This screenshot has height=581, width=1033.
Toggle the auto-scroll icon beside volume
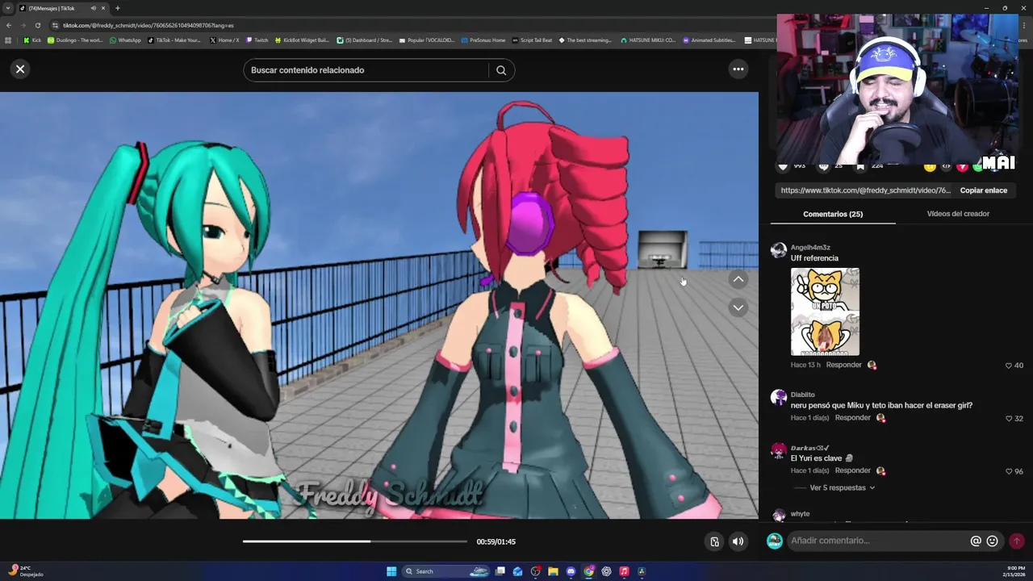click(x=714, y=541)
